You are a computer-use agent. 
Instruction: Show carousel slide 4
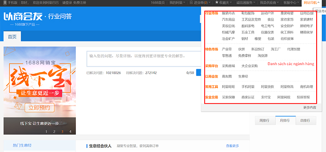click(70, 131)
